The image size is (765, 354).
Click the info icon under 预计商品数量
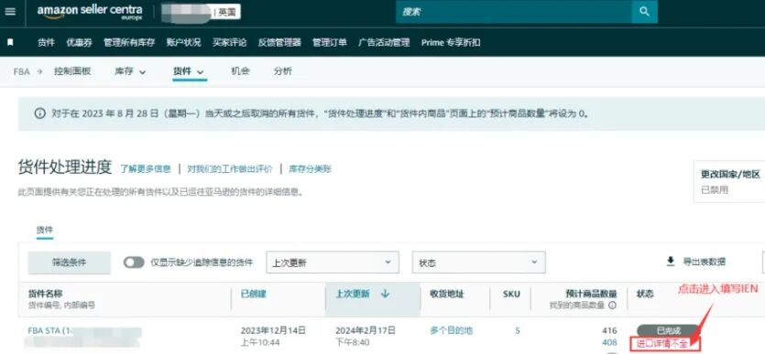pos(612,306)
